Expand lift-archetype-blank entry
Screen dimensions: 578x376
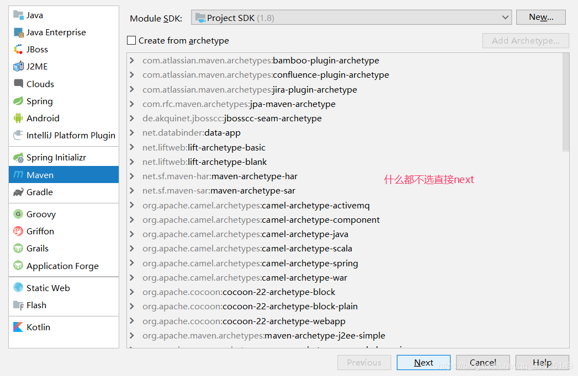click(x=132, y=162)
